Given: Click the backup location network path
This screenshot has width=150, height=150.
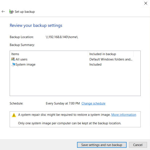Looking at the screenshot, I should click(x=62, y=37).
